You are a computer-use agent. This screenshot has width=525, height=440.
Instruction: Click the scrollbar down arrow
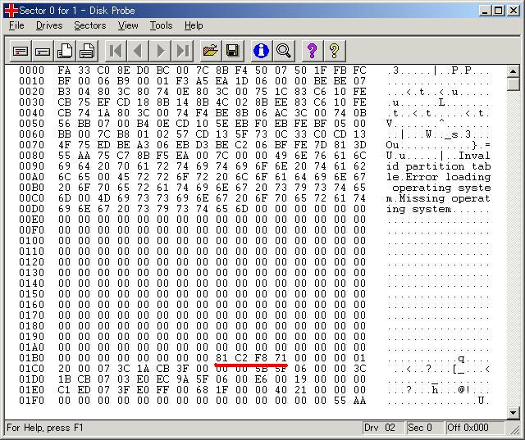tap(514, 412)
